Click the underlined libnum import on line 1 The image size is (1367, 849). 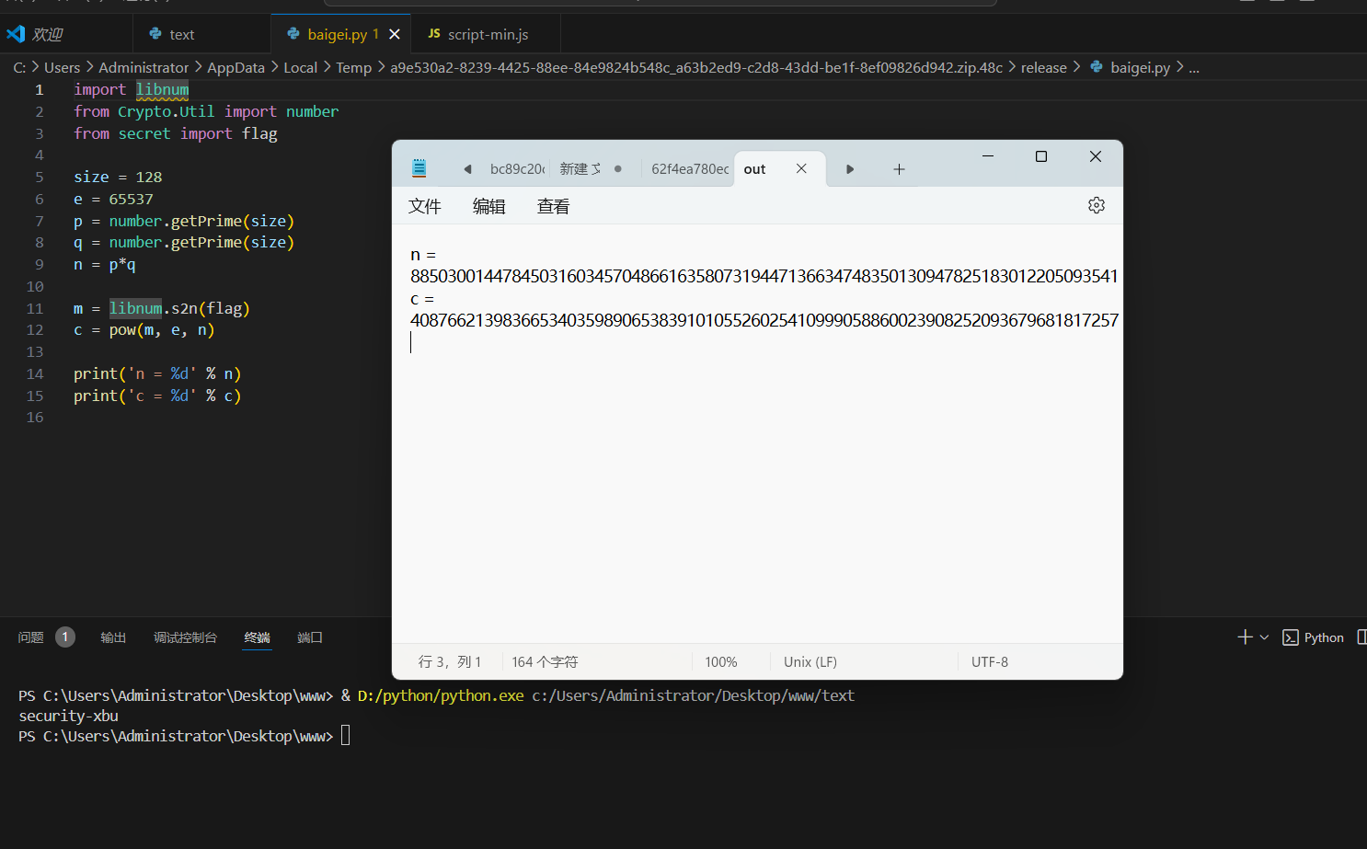(x=162, y=89)
